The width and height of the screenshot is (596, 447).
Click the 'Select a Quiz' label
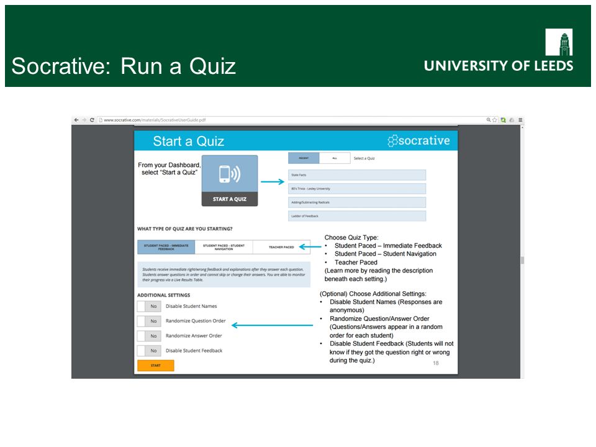tap(364, 158)
